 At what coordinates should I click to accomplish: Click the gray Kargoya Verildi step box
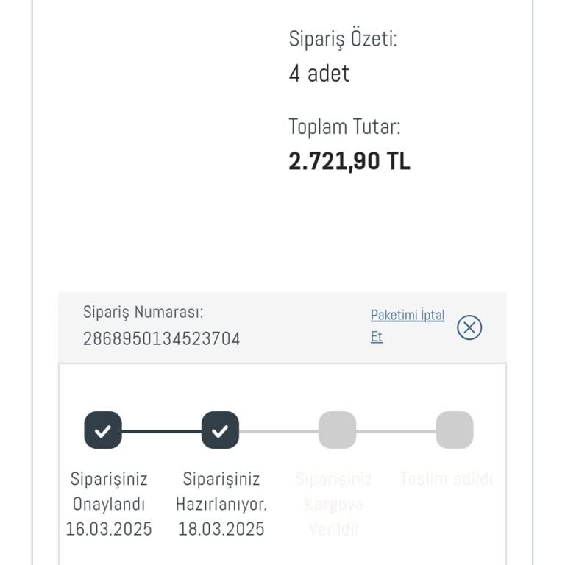click(x=337, y=430)
